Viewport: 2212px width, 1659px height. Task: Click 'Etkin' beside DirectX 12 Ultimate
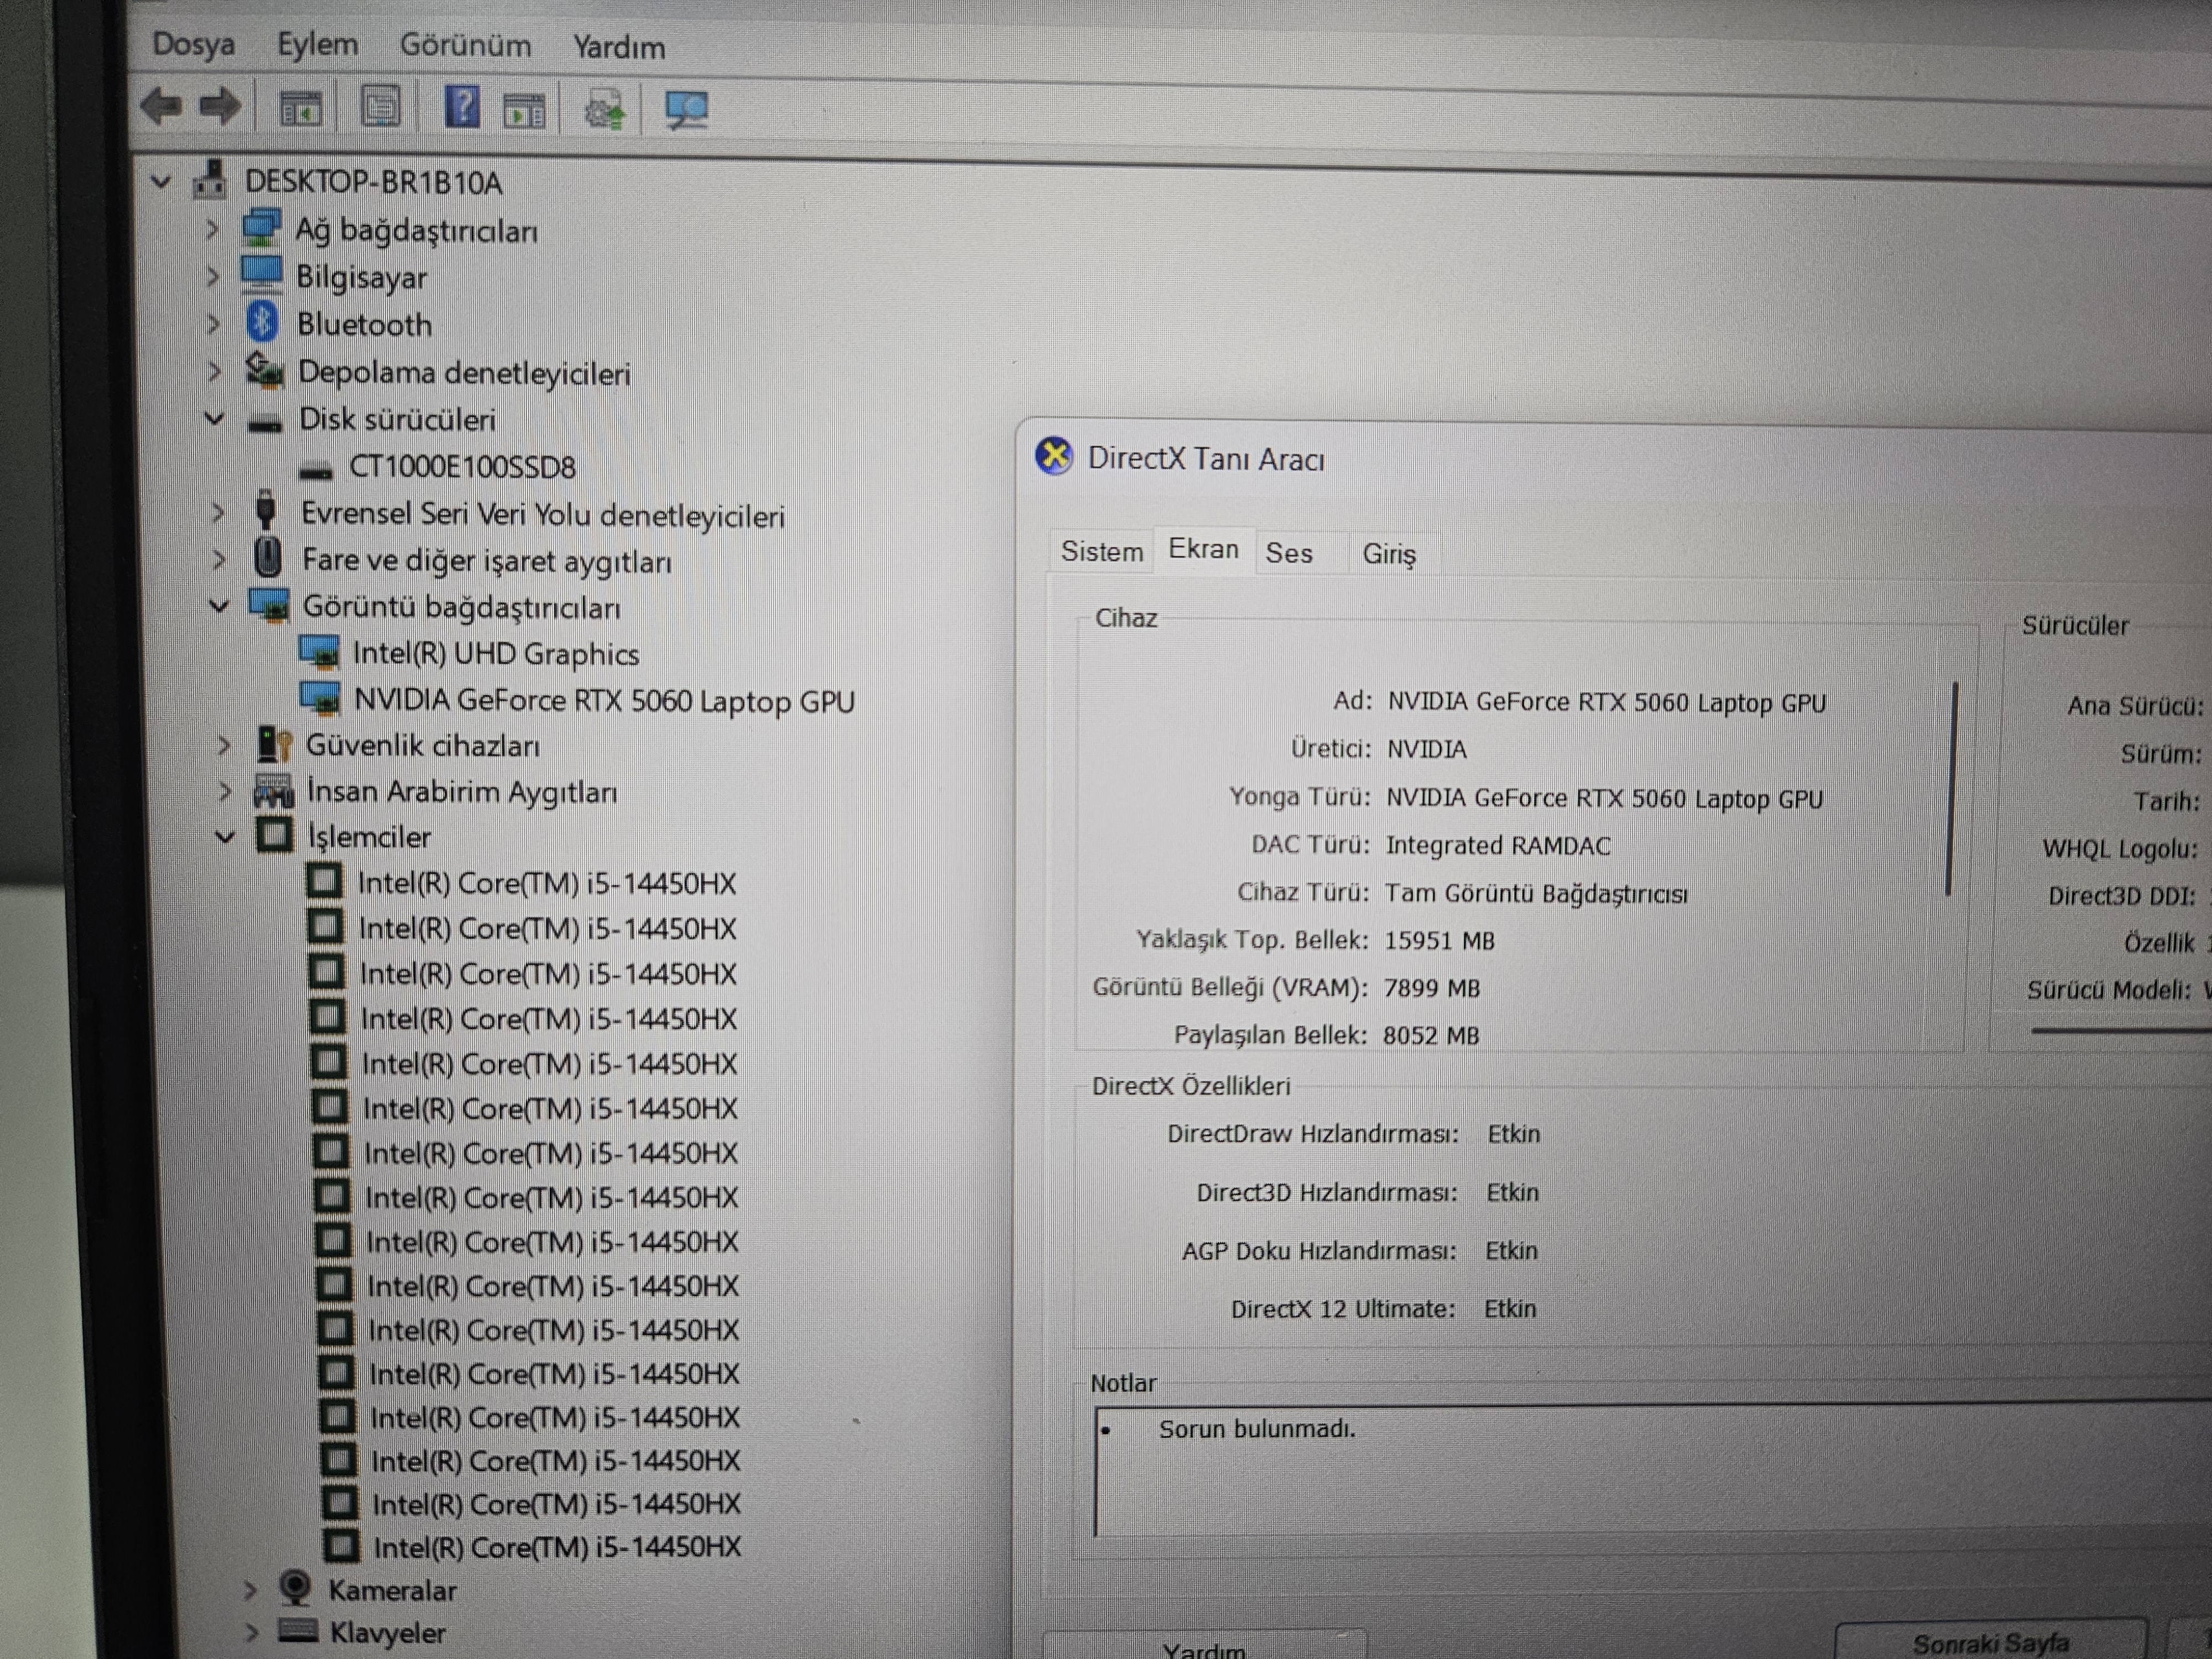tap(1509, 1309)
